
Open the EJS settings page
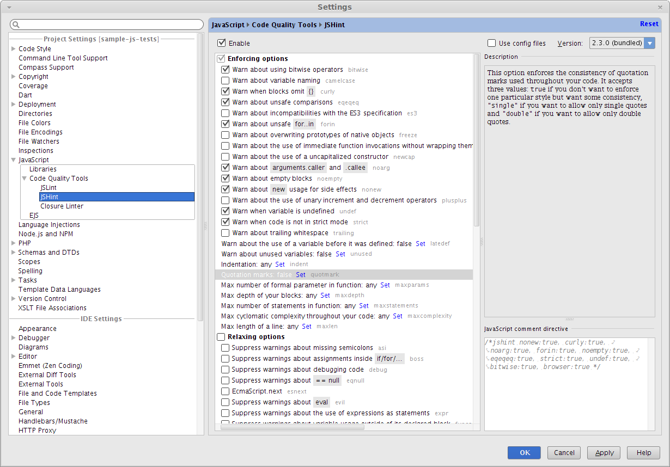(x=34, y=216)
